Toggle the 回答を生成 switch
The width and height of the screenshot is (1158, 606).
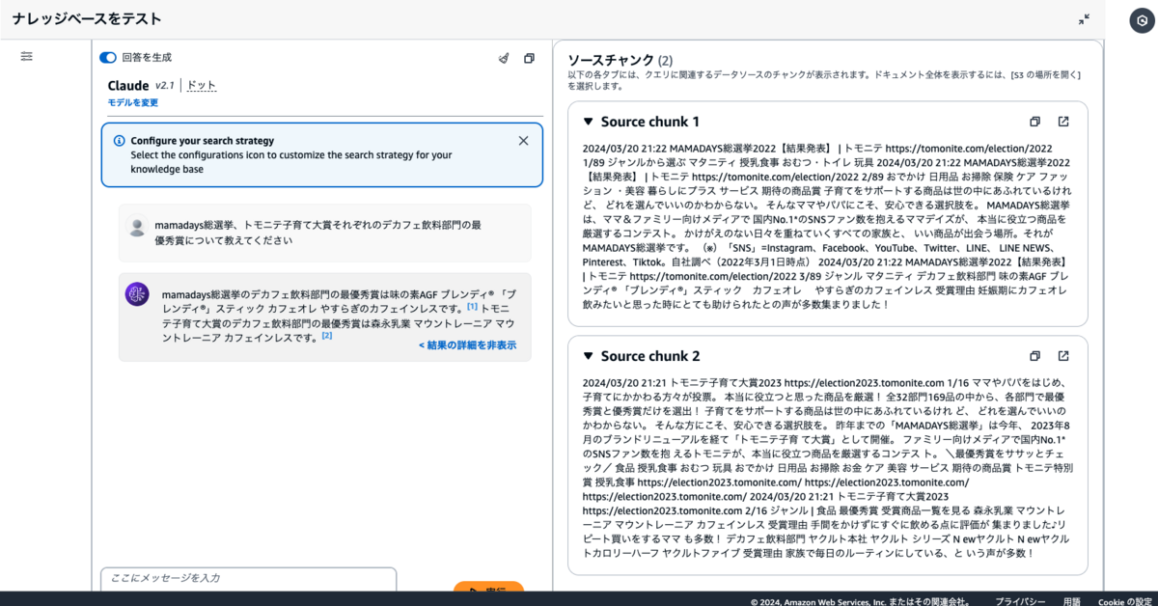coord(108,58)
